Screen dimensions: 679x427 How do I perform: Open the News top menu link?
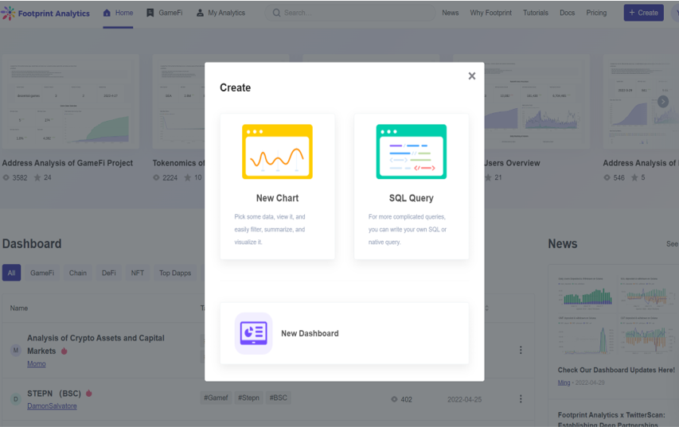(450, 13)
